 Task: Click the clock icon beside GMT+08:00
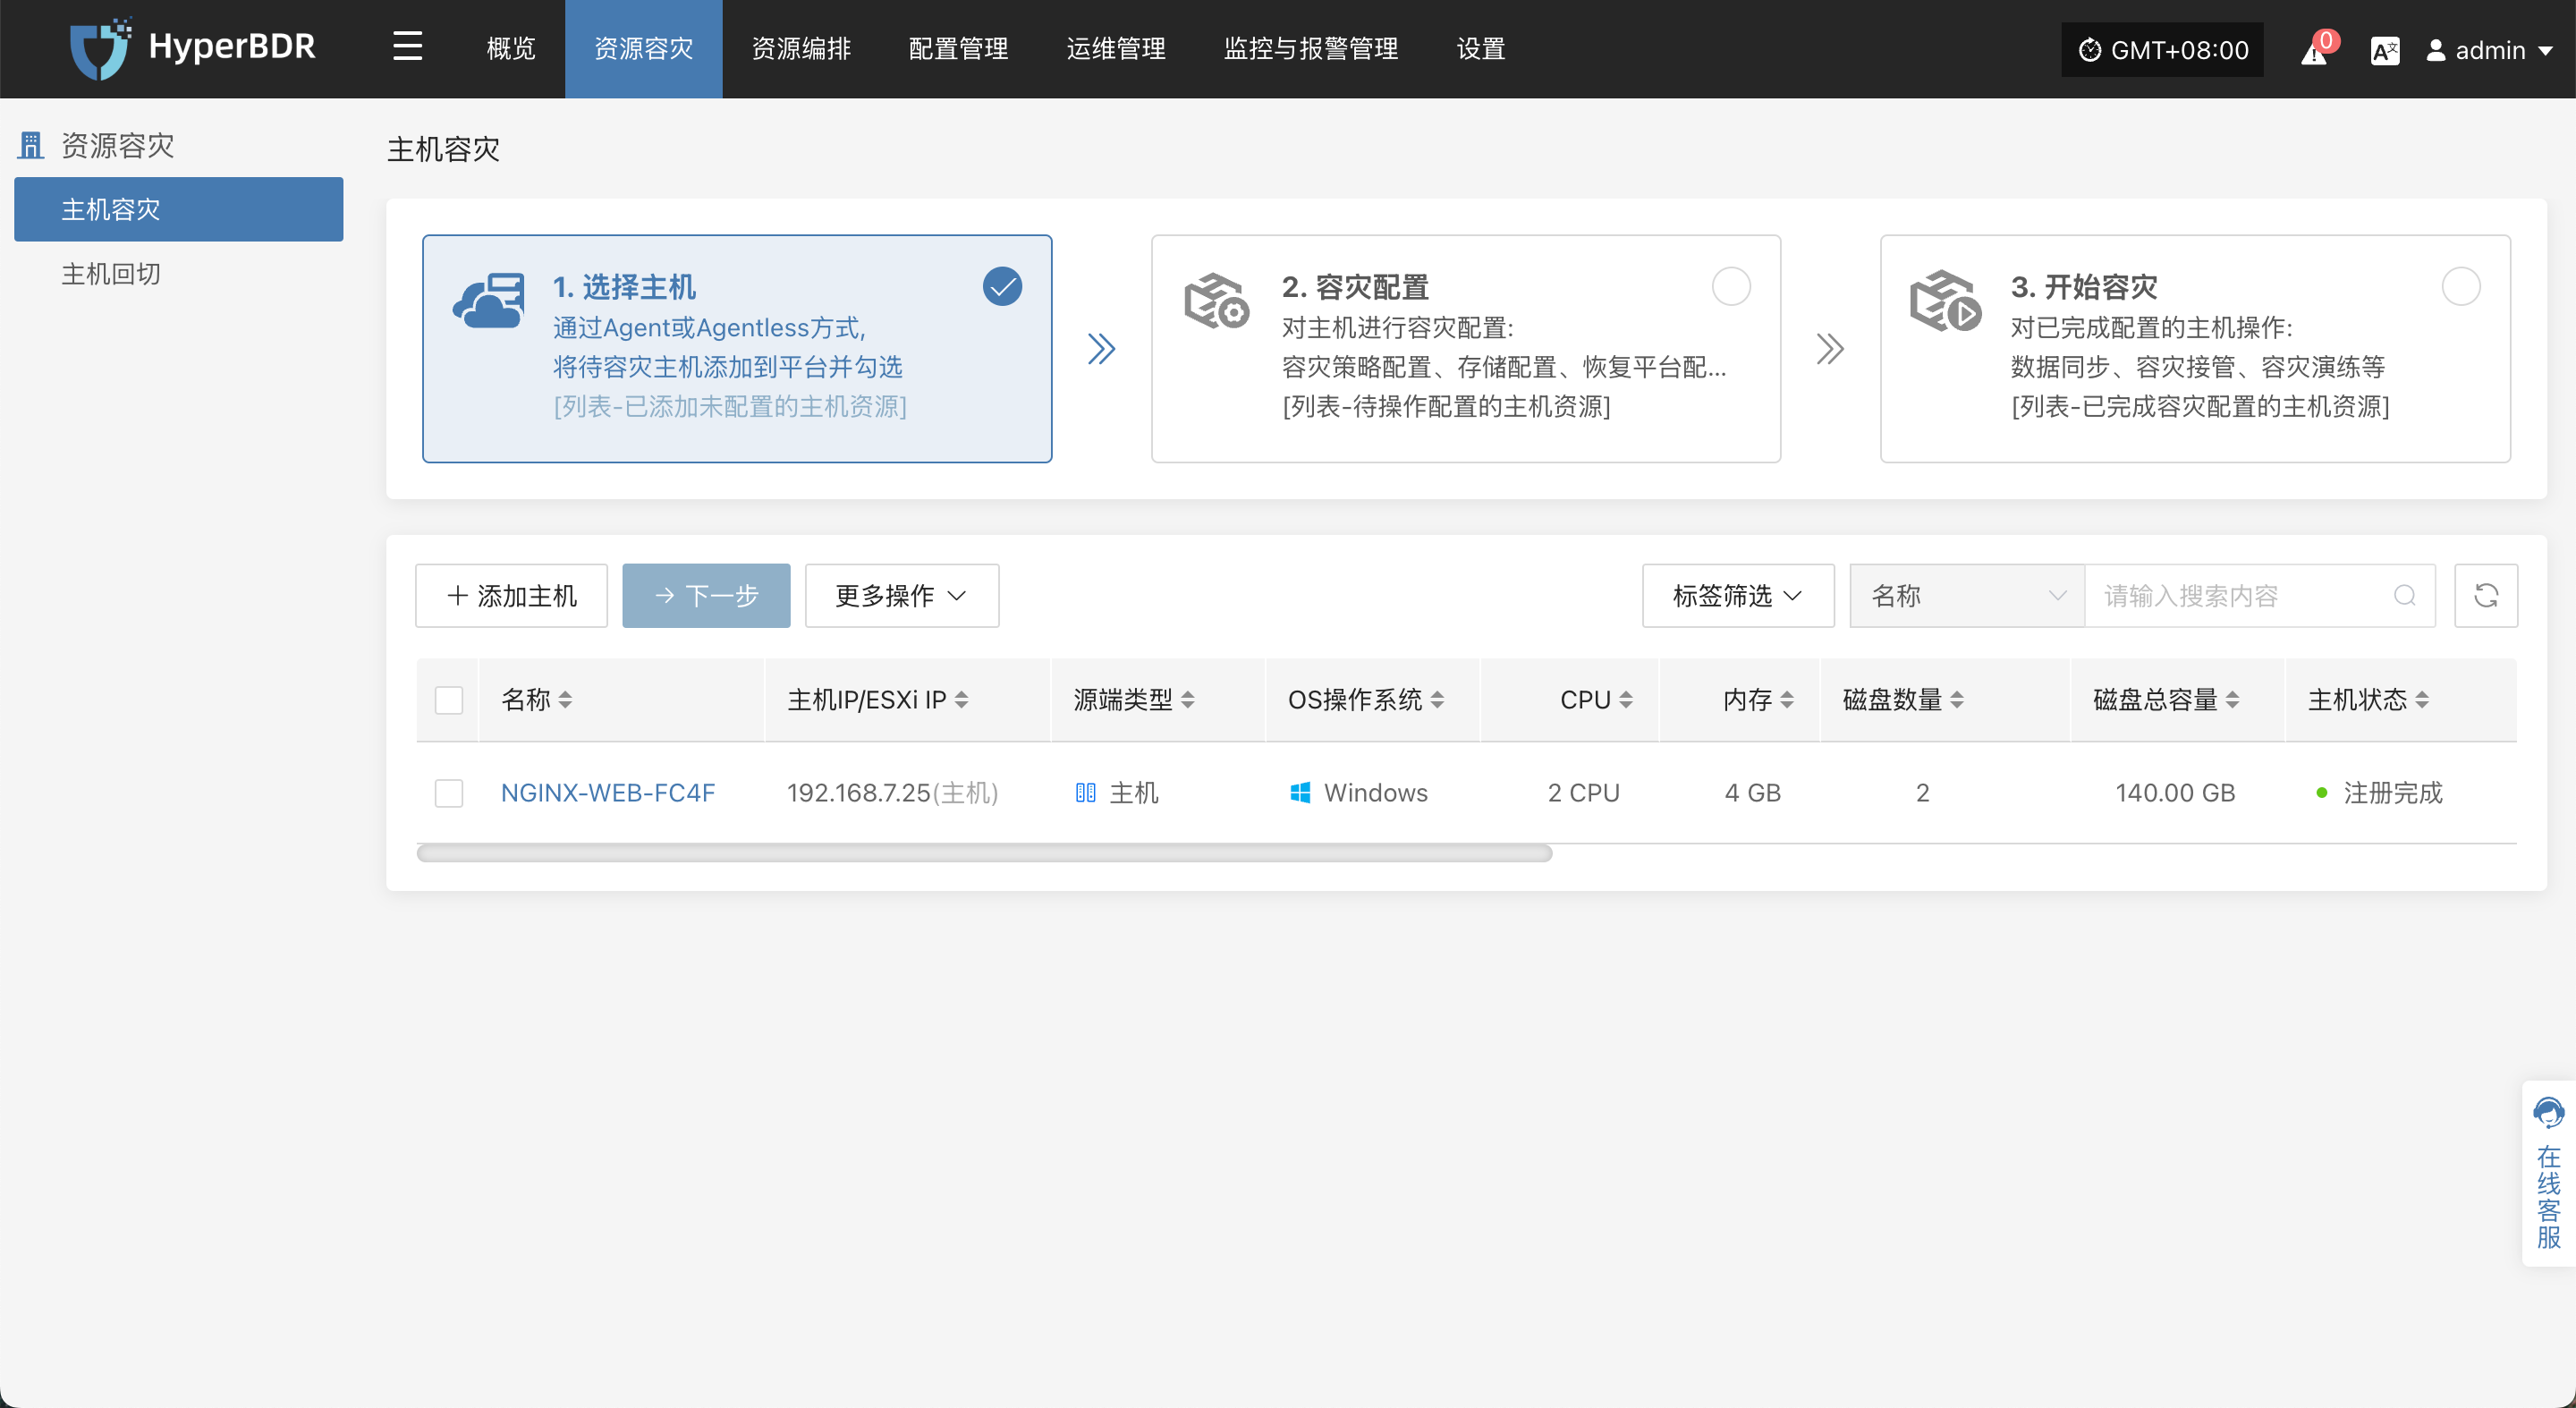point(2089,50)
